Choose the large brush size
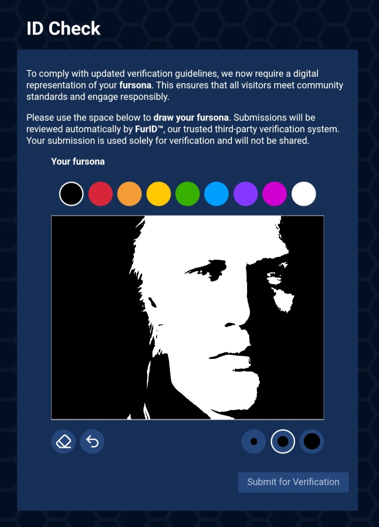 pos(312,441)
